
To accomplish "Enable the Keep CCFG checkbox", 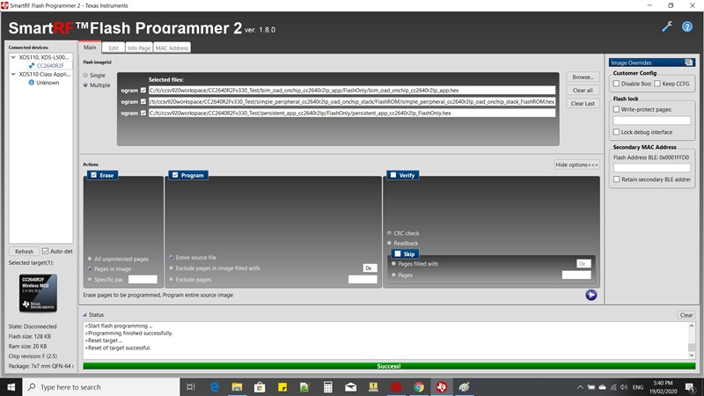I will coord(657,84).
